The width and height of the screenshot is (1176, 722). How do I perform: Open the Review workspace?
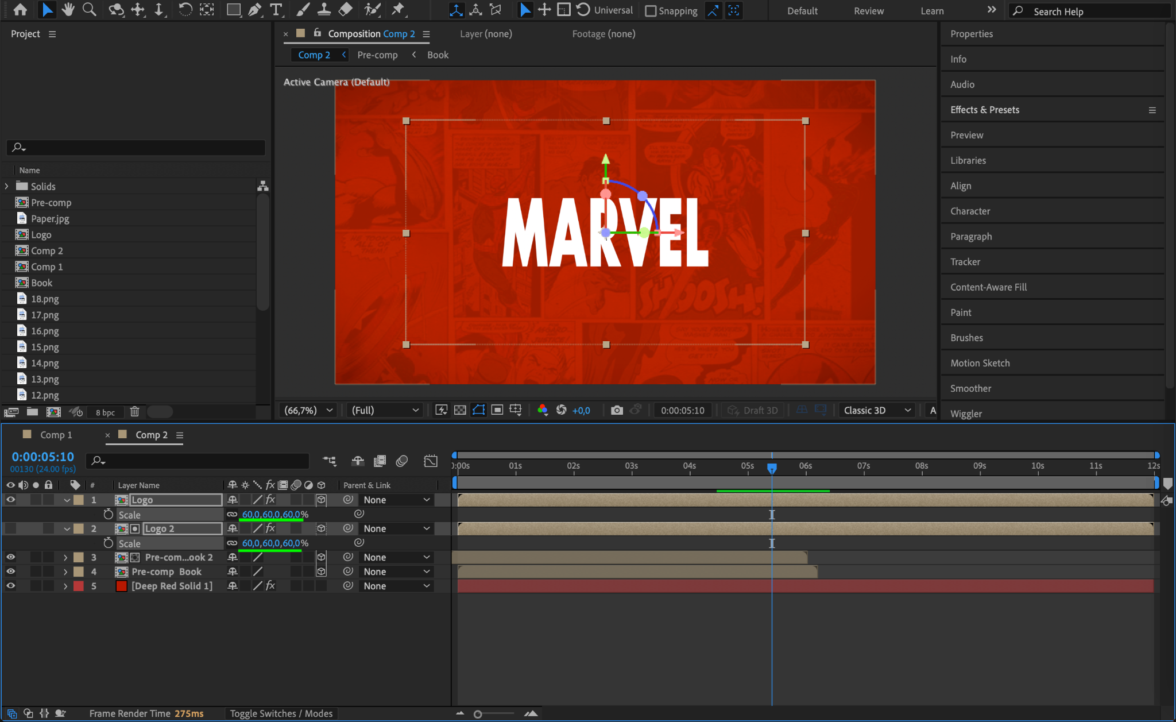click(868, 11)
